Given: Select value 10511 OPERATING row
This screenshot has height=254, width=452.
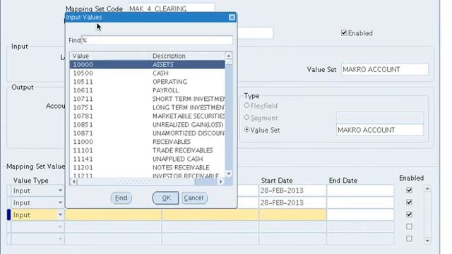Looking at the screenshot, I should coord(147,82).
